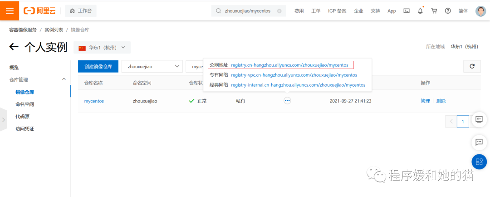Click the address ellipsis icon

(287, 101)
